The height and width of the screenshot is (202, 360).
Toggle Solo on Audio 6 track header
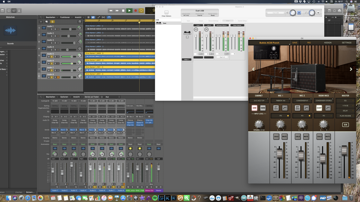(x=52, y=63)
